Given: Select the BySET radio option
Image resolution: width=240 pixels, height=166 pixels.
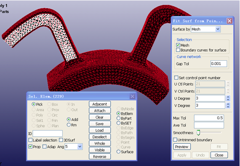Looking at the screenshot, I should click(118, 123).
